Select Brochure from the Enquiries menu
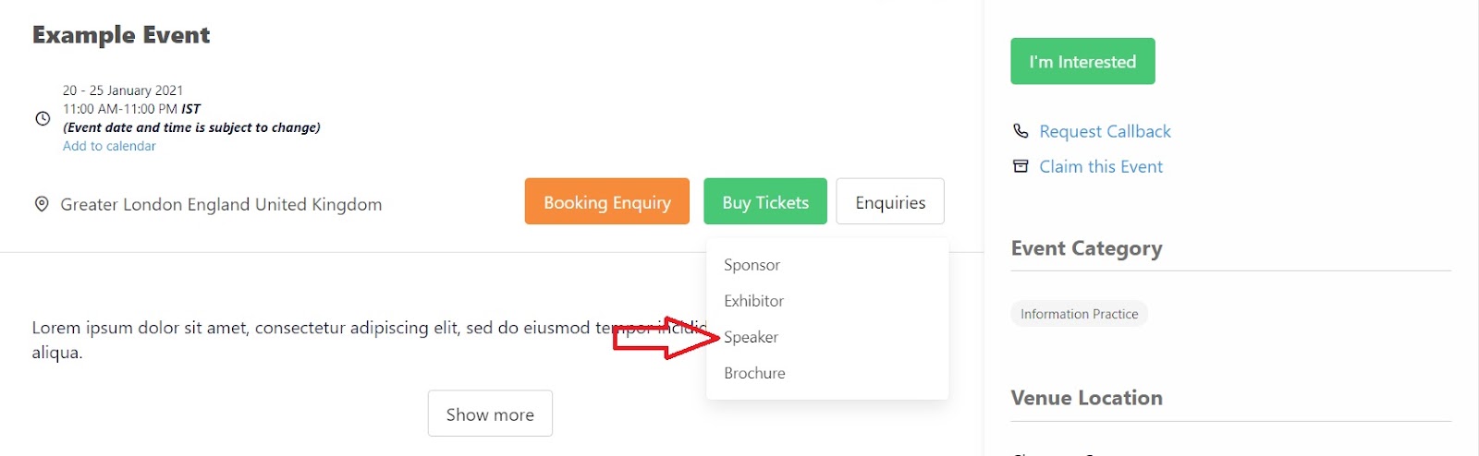Screen dimensions: 1479x456 754,373
